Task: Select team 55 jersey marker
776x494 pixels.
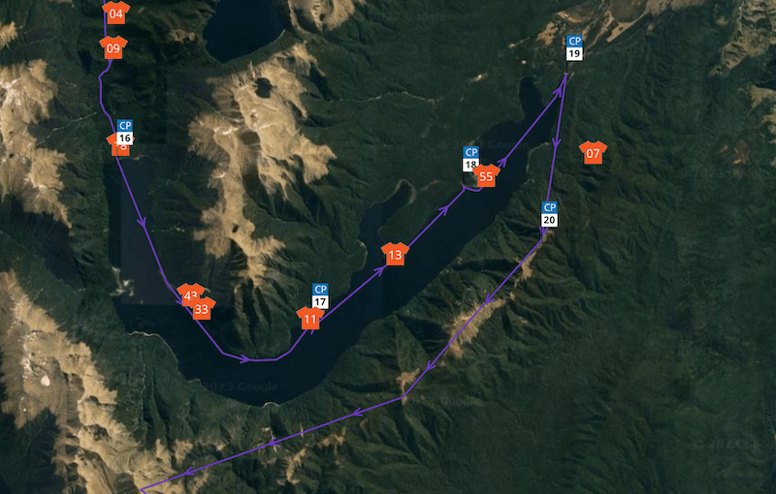Action: point(486,176)
